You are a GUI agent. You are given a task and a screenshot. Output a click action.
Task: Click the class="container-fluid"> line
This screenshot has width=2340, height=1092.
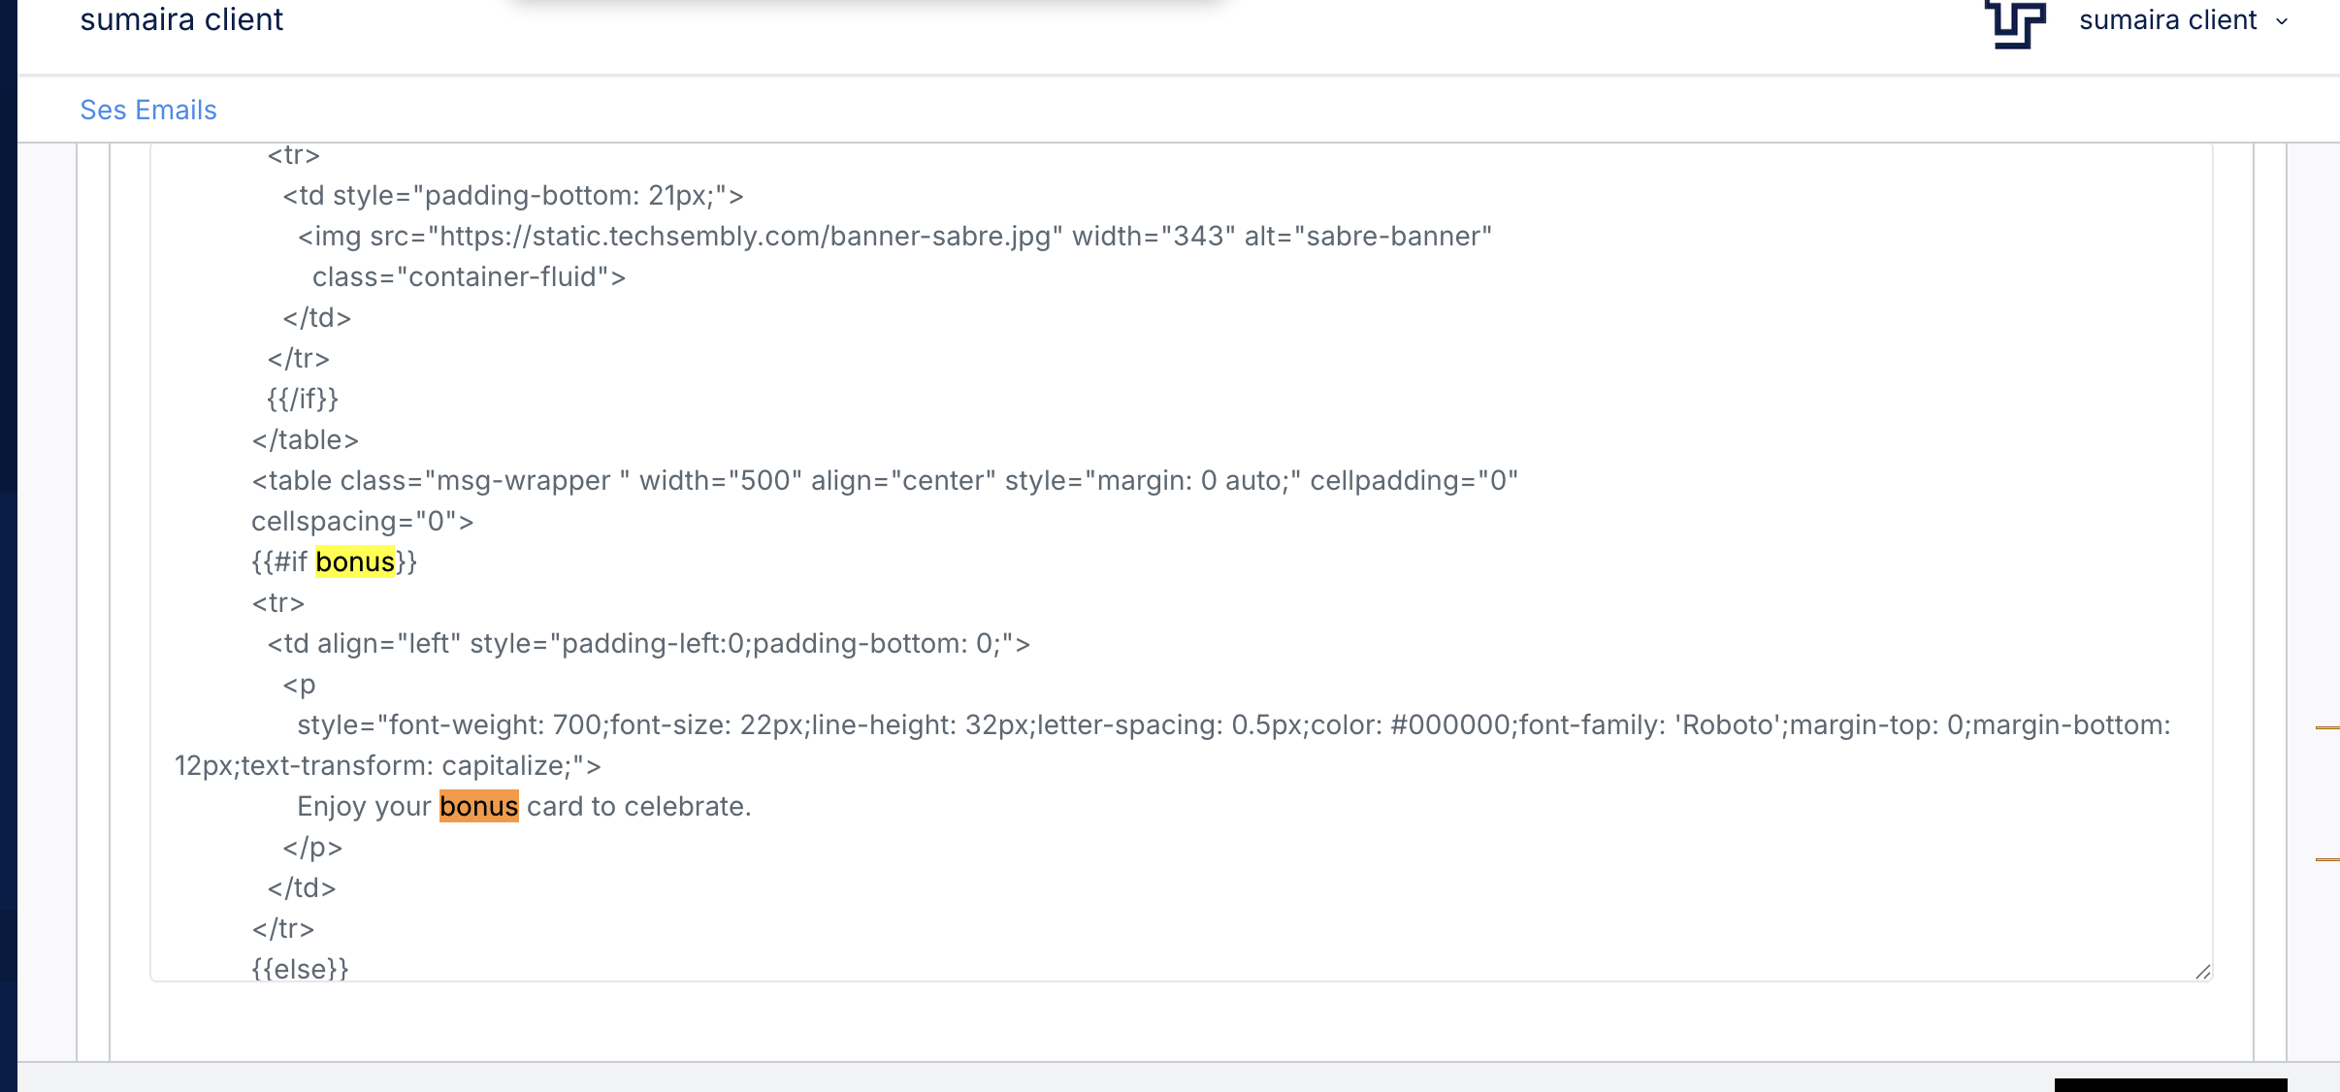[x=469, y=276]
